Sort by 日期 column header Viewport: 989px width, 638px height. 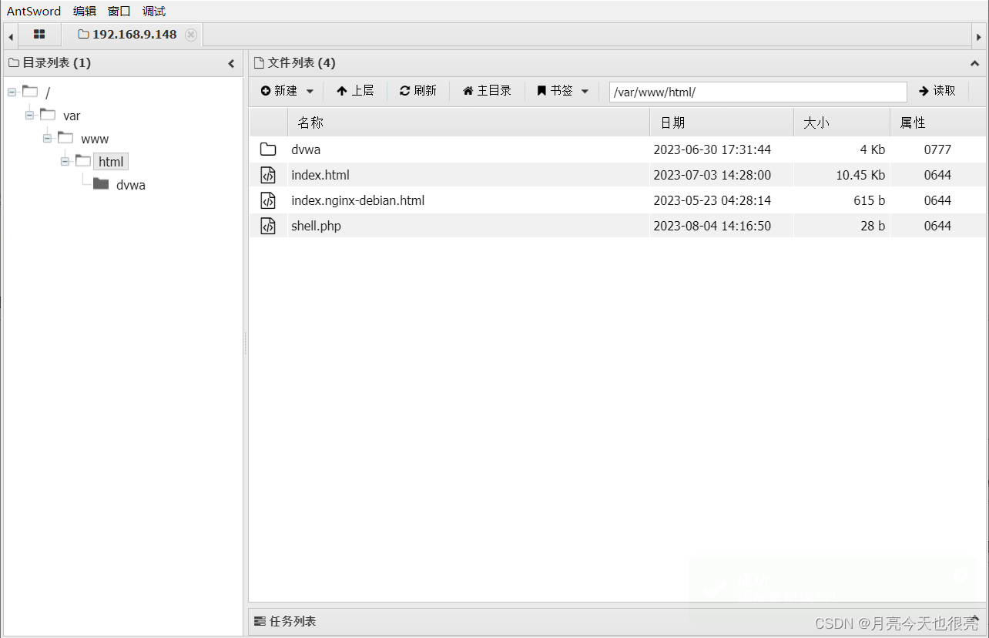722,123
